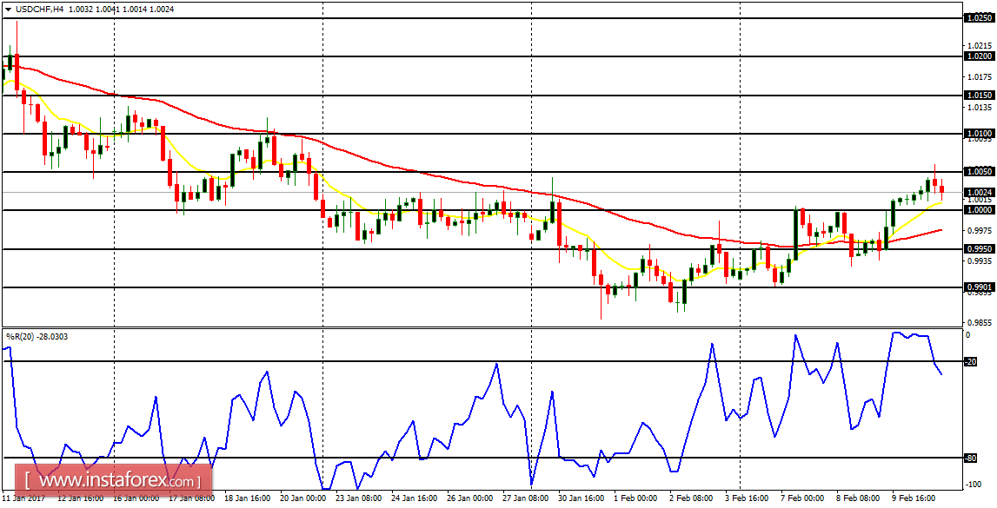Click the 1.0250 price level label
Viewport: 997px width, 508px height.
[979, 18]
